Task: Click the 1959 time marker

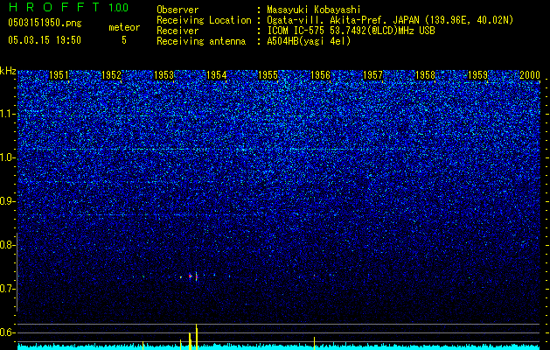Action: click(477, 75)
